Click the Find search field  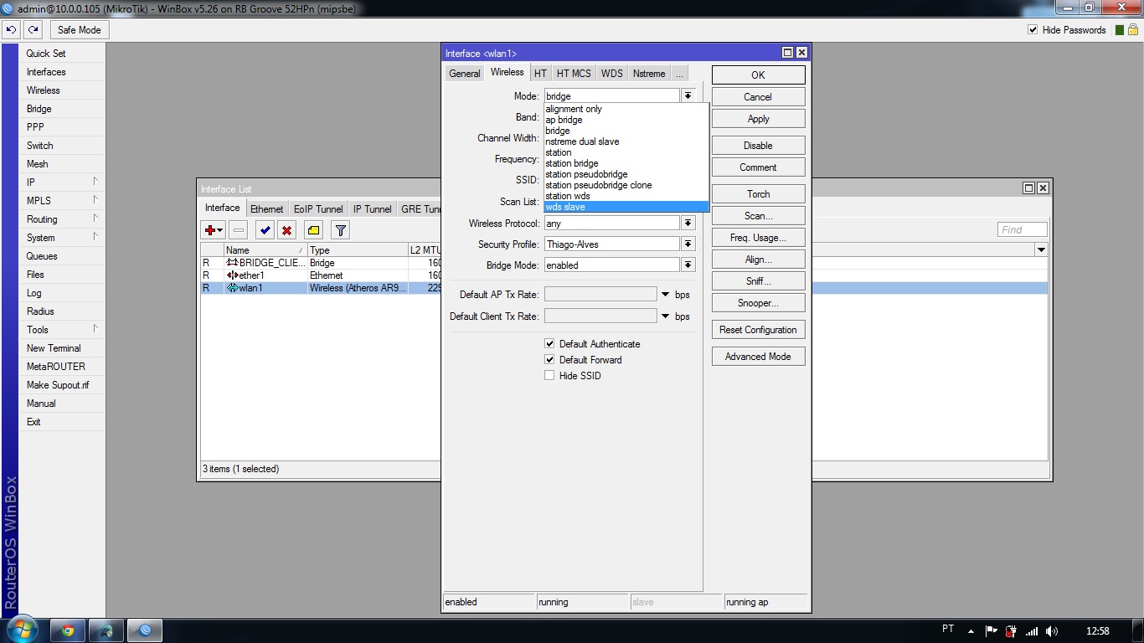pos(1022,229)
